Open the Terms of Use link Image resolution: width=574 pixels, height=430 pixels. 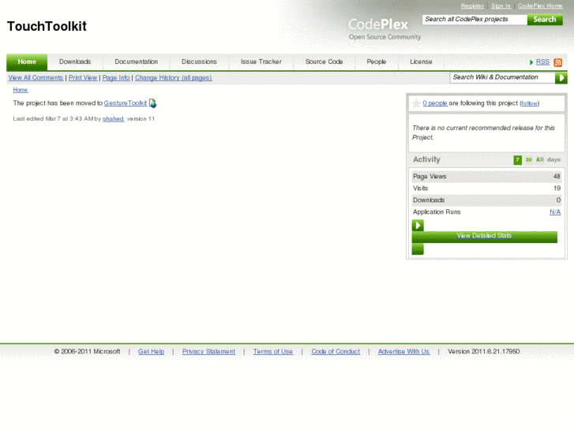pos(273,352)
